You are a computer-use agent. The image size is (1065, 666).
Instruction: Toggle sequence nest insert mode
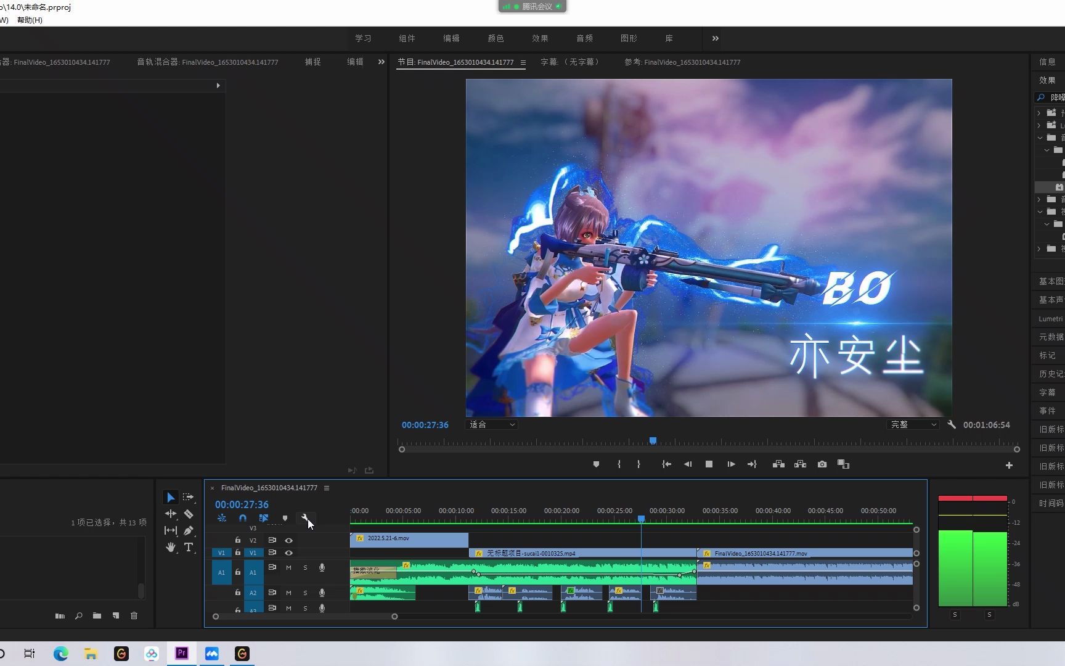(x=222, y=518)
